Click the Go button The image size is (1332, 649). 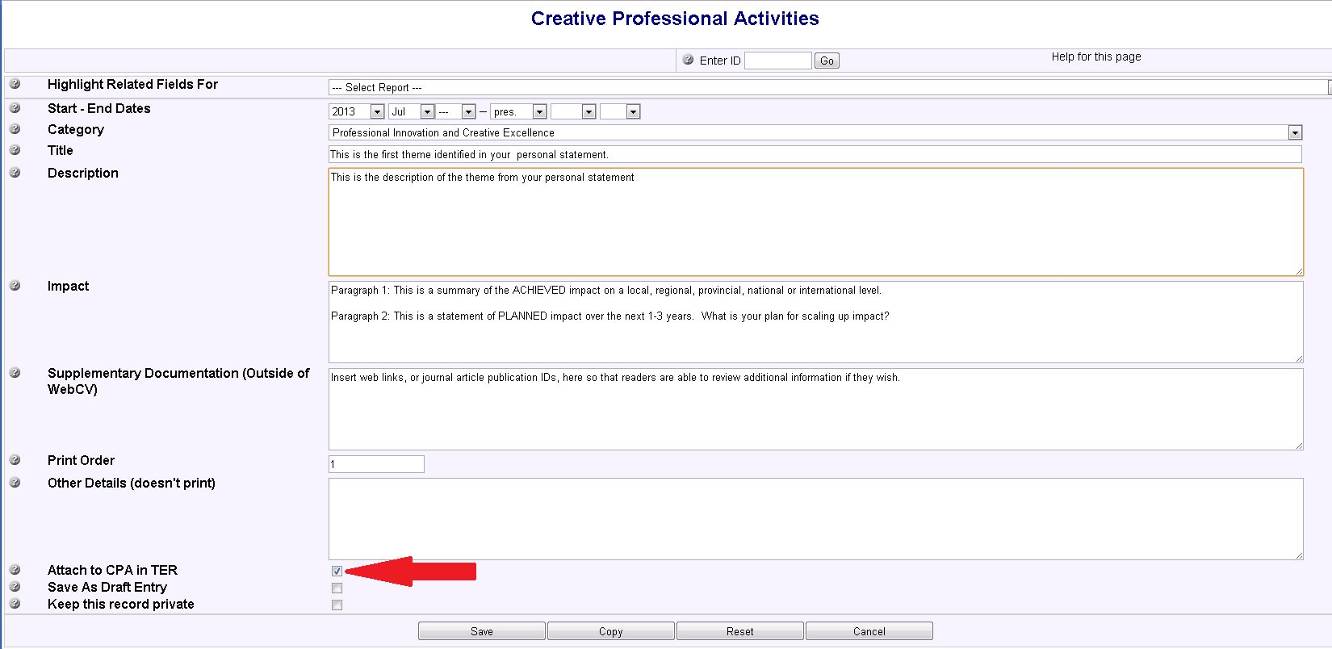point(827,61)
